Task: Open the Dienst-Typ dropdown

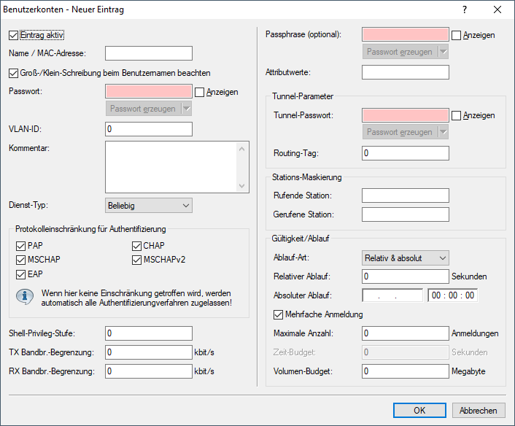Action: 149,206
